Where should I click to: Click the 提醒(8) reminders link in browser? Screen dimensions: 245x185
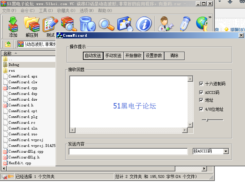pyautogui.click(x=237, y=29)
